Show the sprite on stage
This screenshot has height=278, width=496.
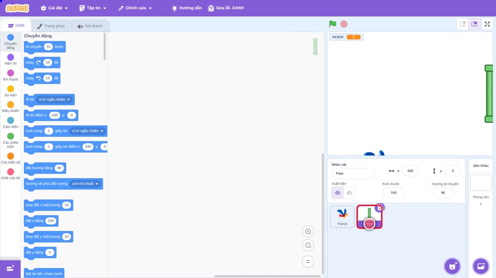coord(338,193)
